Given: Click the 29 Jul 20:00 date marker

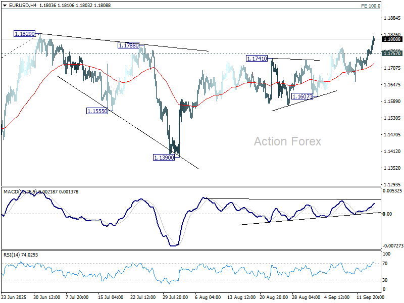Looking at the screenshot, I should pyautogui.click(x=174, y=297).
